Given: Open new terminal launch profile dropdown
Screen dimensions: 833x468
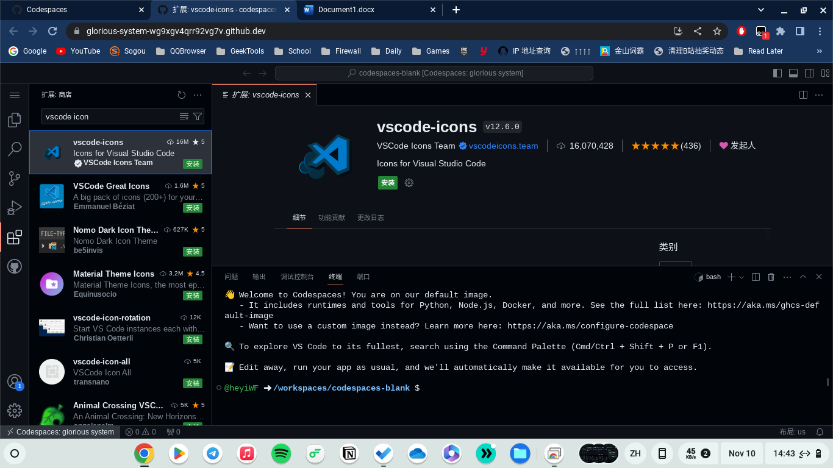Looking at the screenshot, I should pos(742,277).
